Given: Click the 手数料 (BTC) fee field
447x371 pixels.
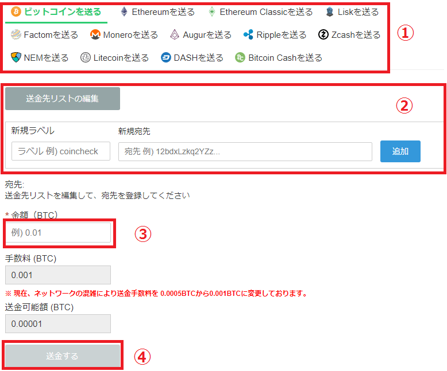Looking at the screenshot, I should 58,275.
